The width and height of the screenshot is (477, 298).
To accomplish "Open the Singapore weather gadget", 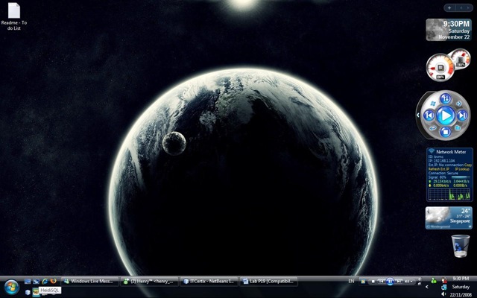I will [x=449, y=218].
